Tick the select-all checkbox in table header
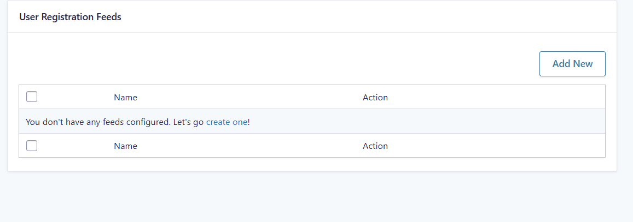Screen dimensions: 633x222 click(x=32, y=97)
